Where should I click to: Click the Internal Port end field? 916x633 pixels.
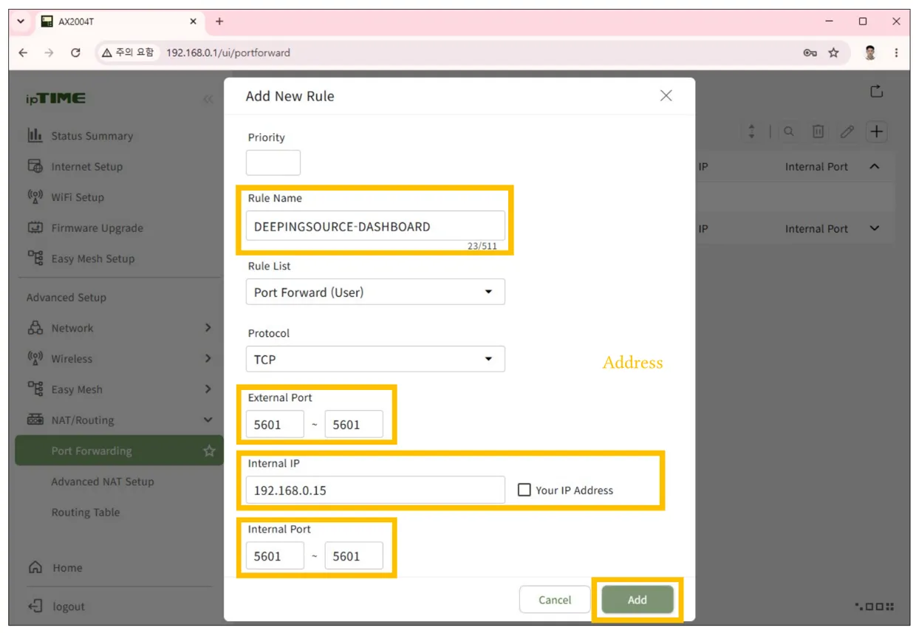click(354, 556)
